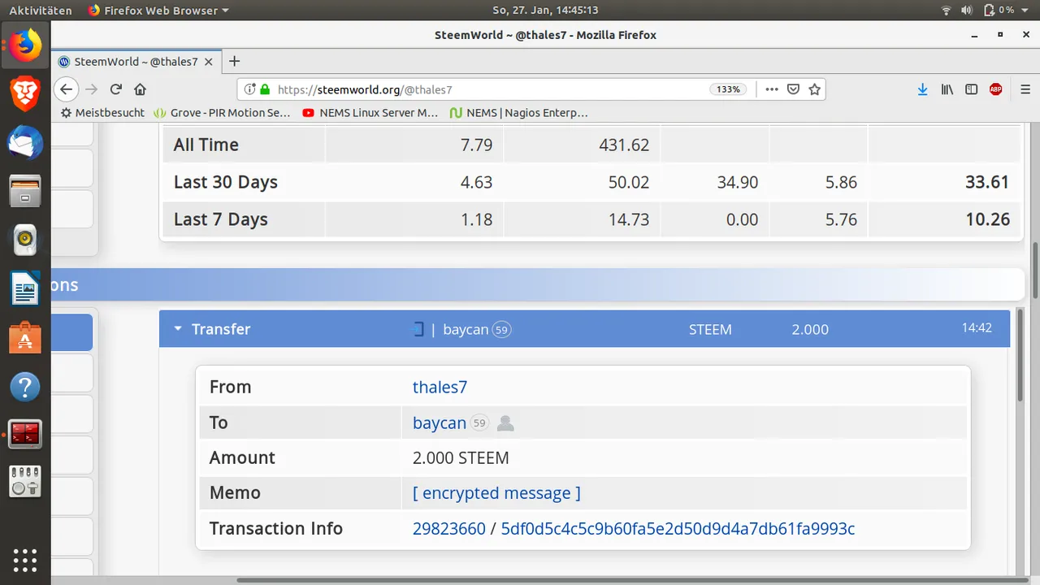This screenshot has height=585, width=1040.
Task: Close the SteemWorld tab
Action: [x=209, y=61]
